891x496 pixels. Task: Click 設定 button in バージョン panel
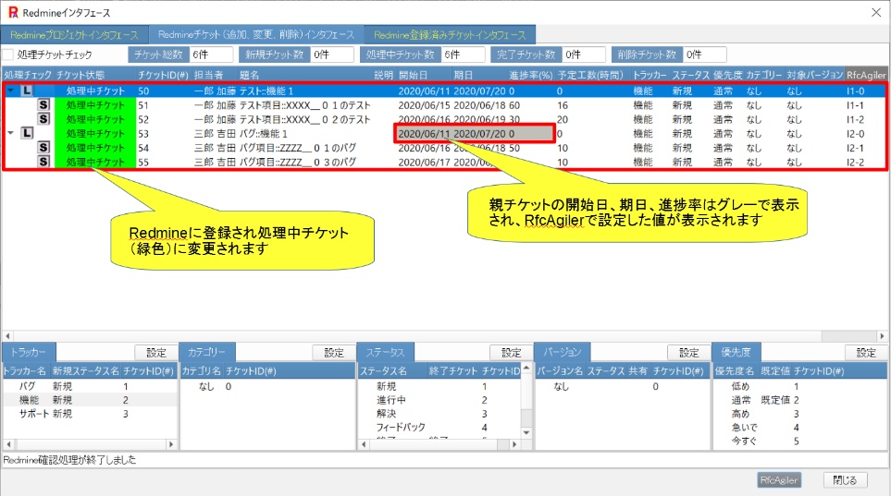688,353
